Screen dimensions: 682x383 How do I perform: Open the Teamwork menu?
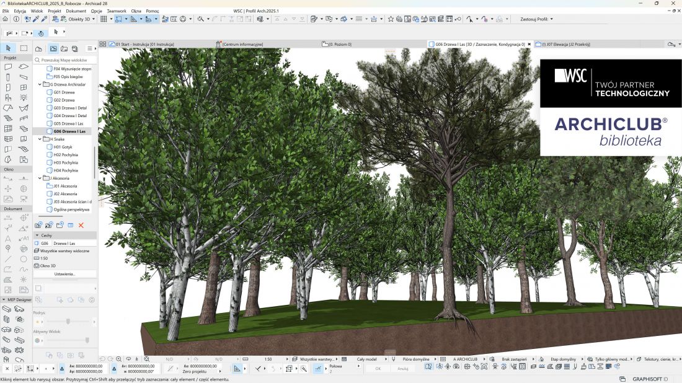(117, 11)
